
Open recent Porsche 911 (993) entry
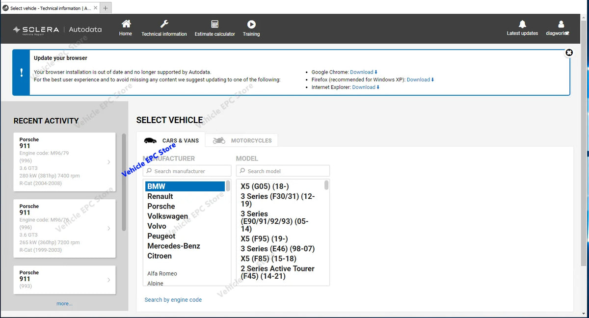pyautogui.click(x=65, y=280)
